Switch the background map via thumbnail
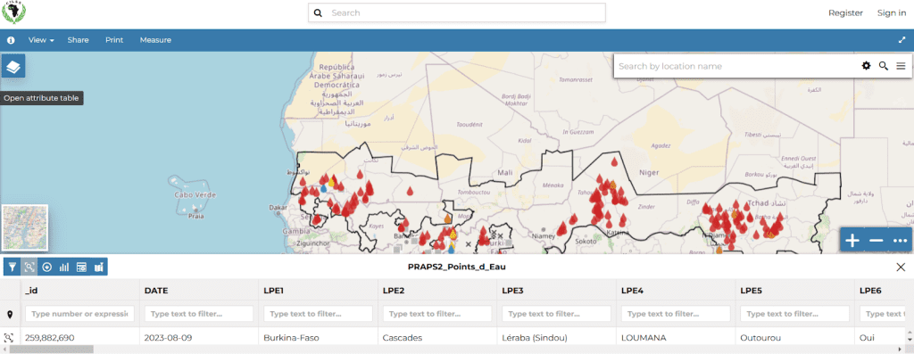Viewport: 914px width, 354px height. tap(24, 227)
